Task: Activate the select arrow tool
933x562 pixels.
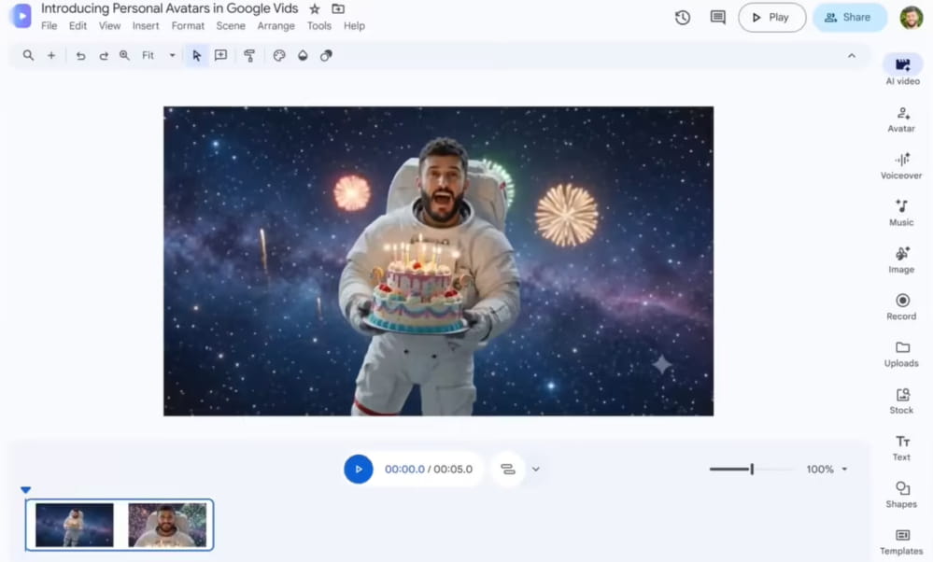Action: point(196,55)
